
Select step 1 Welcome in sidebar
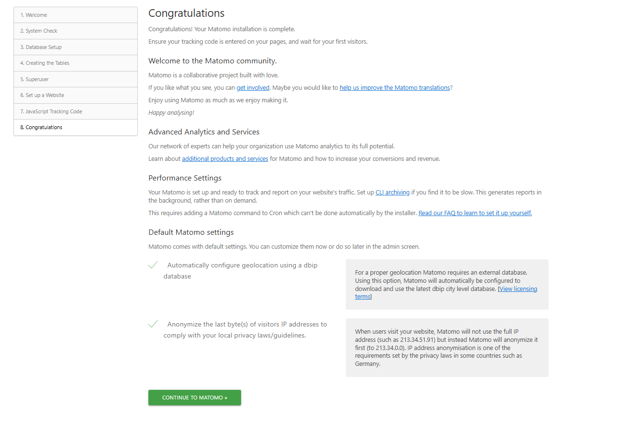(x=75, y=15)
